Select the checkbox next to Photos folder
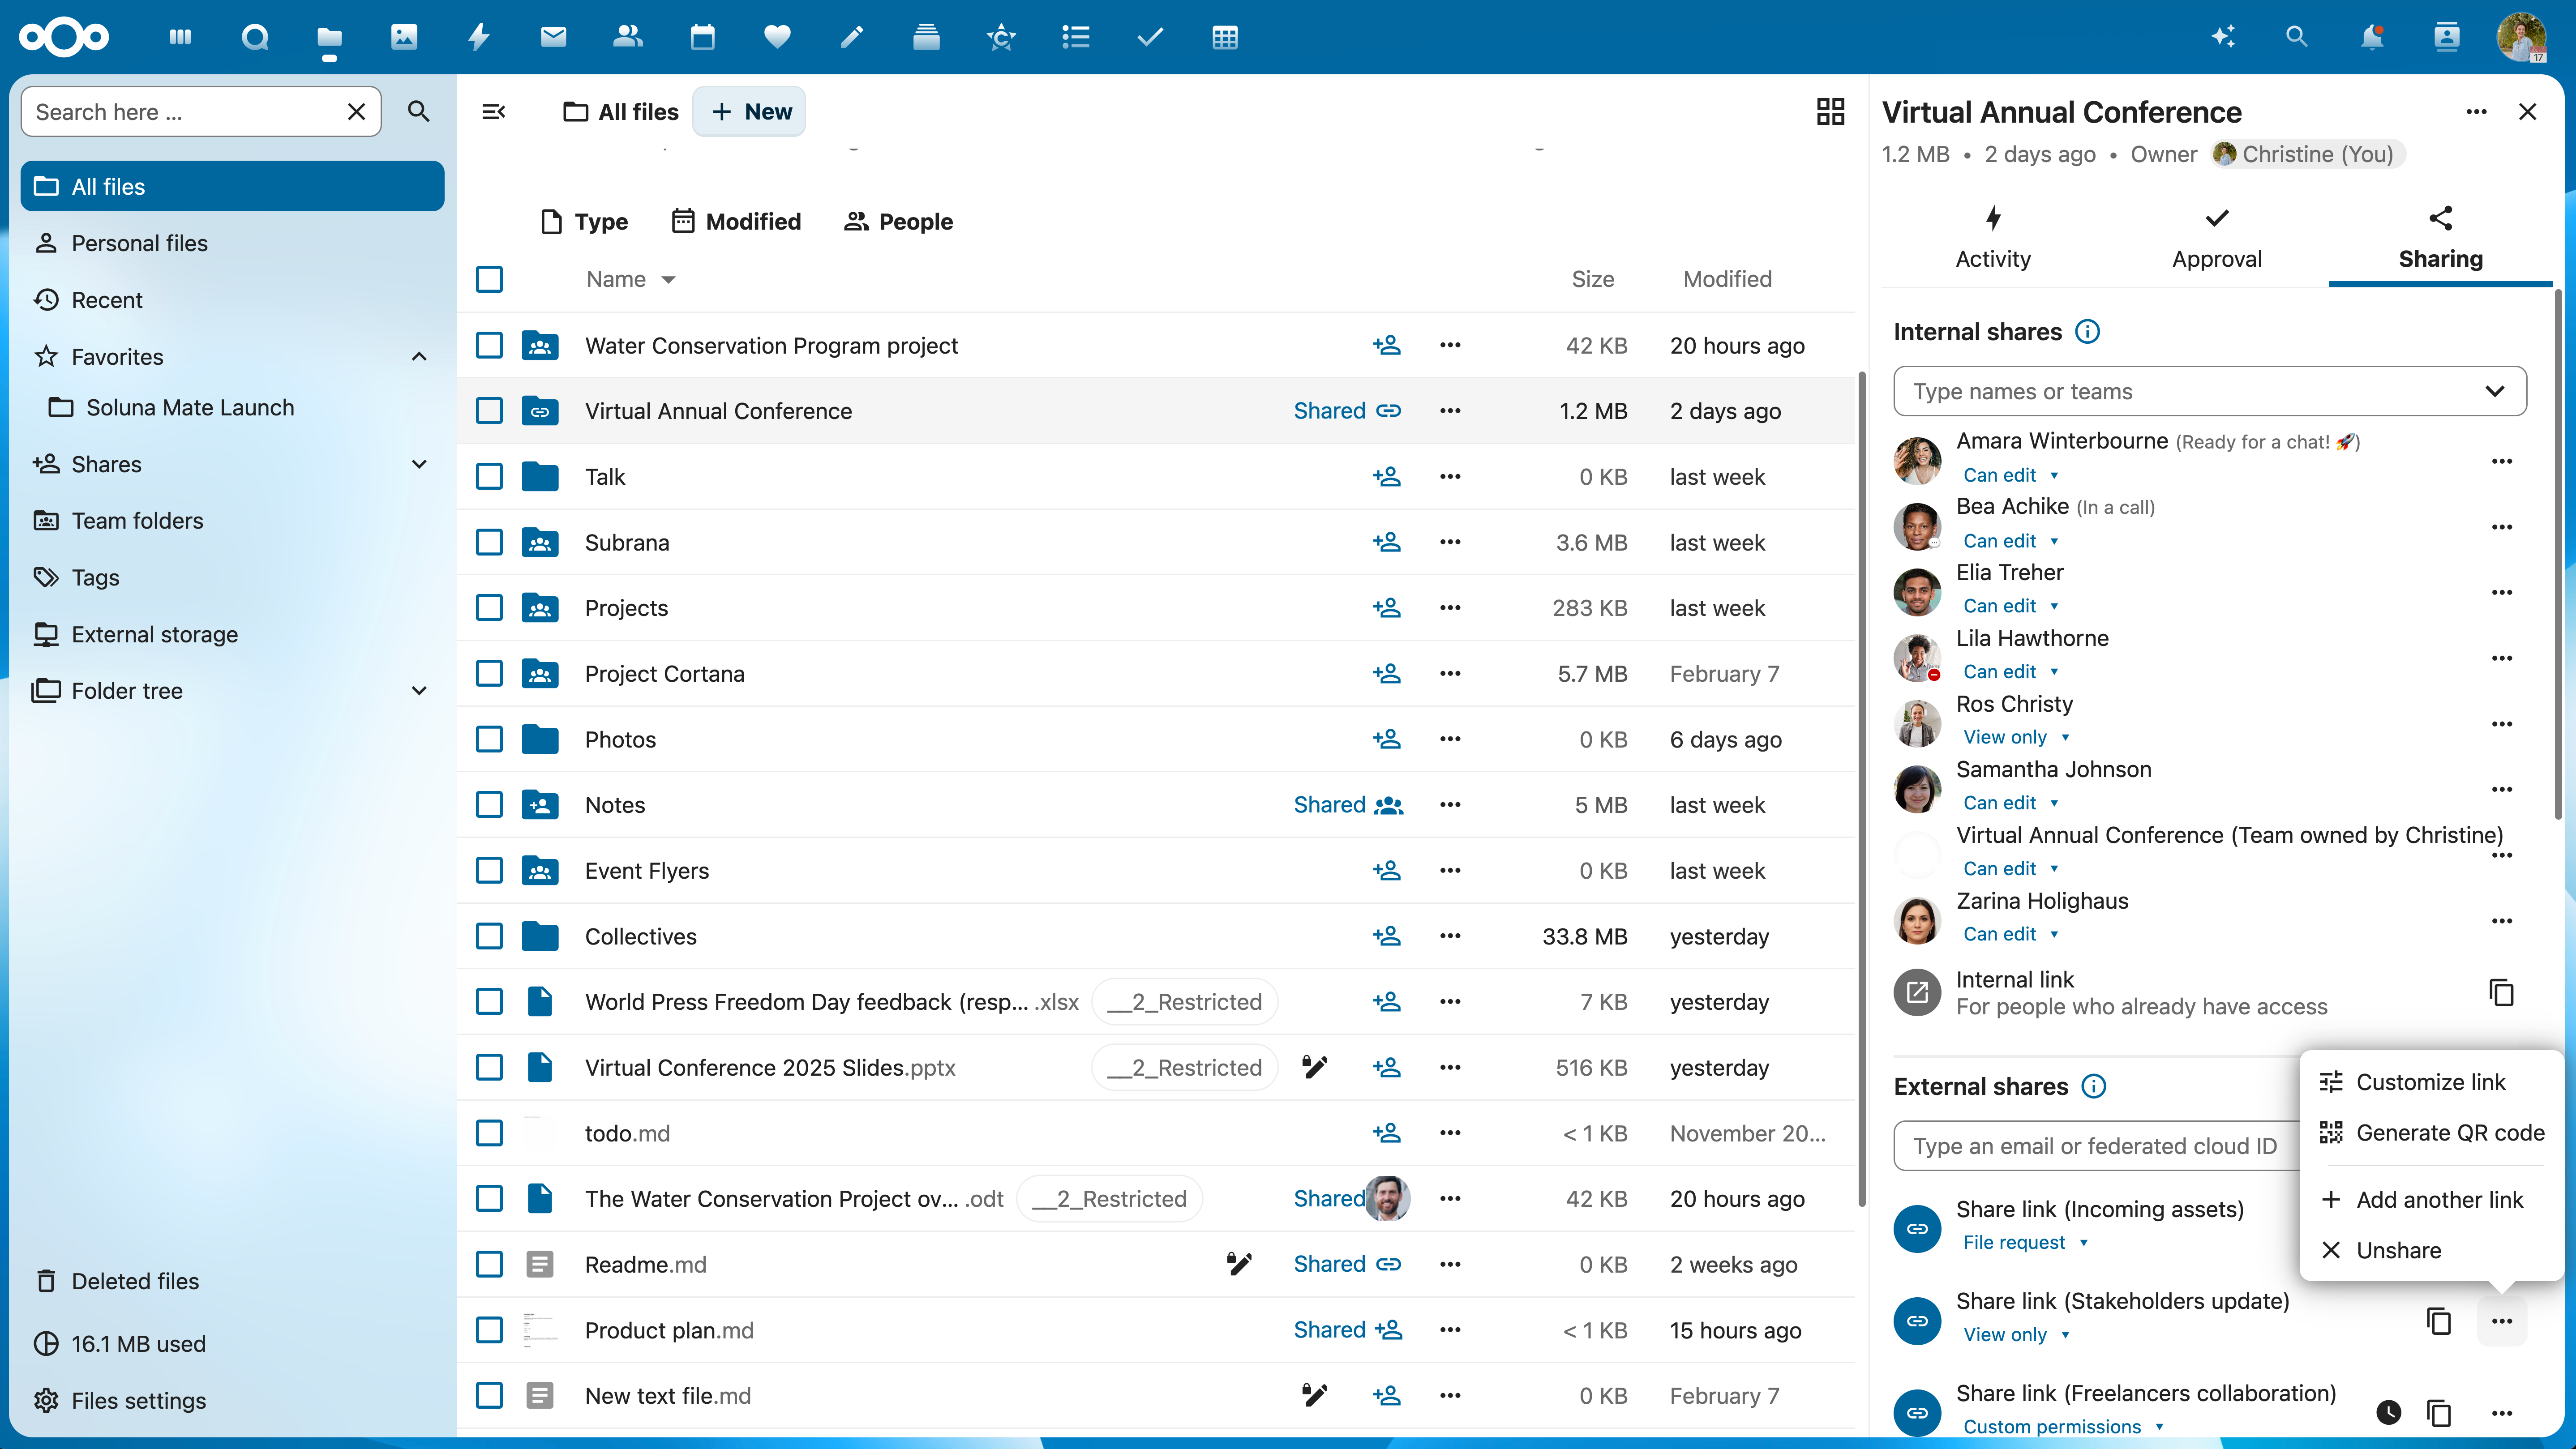 click(x=489, y=739)
